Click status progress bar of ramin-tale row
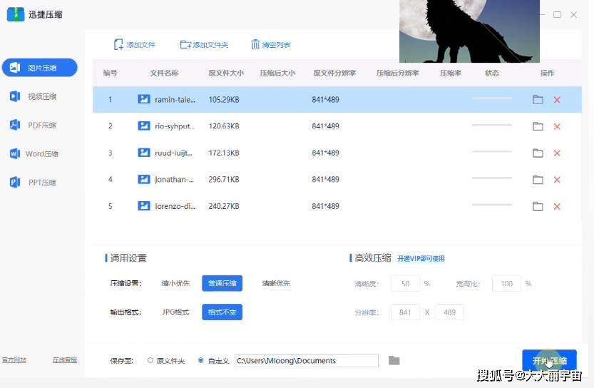Viewport: 594px width, 388px height. click(x=492, y=98)
